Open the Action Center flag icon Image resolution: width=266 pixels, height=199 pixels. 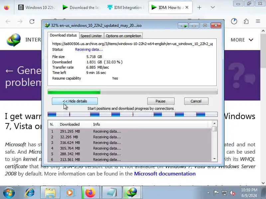[x=216, y=193]
